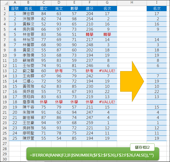The image size is (170, 162).
Task: Select the name cell 陳宏霖
Action: point(28,14)
